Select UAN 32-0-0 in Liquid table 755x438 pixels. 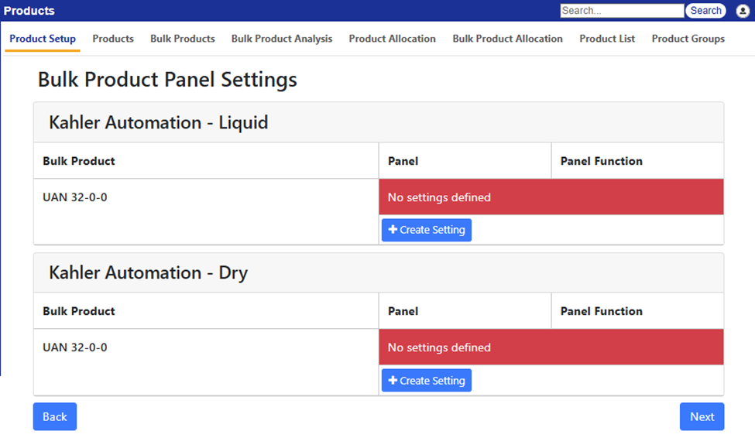[75, 197]
